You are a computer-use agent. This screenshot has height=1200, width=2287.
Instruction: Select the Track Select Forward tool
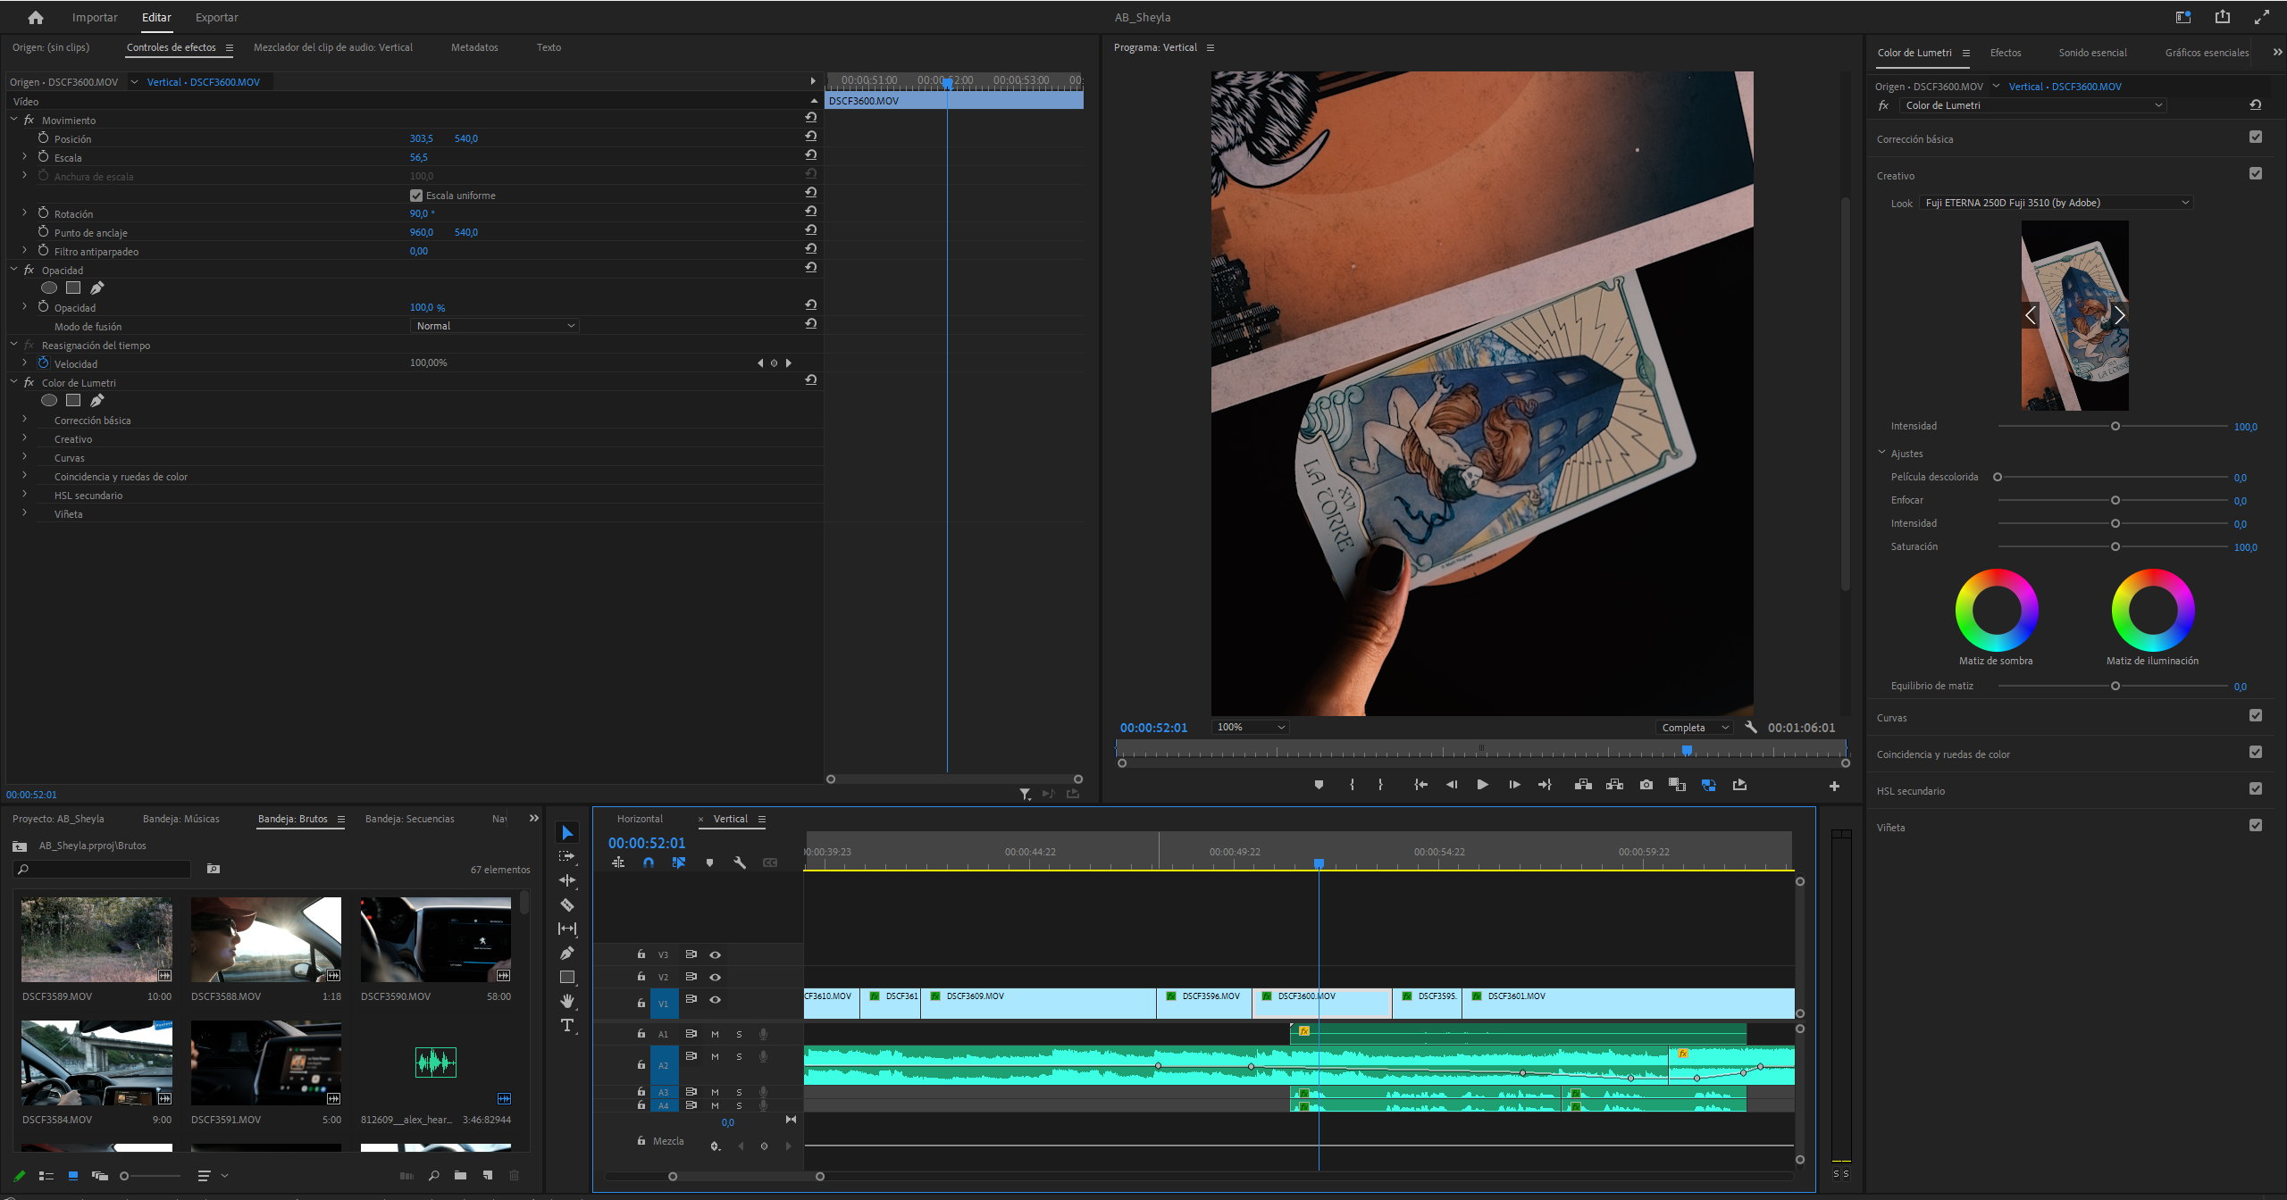pos(567,856)
